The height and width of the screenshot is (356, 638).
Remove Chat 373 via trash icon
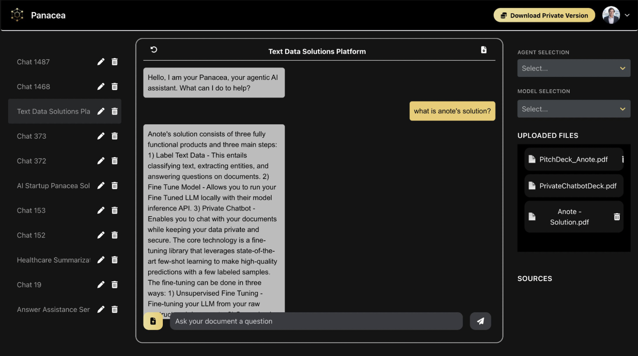(x=115, y=136)
